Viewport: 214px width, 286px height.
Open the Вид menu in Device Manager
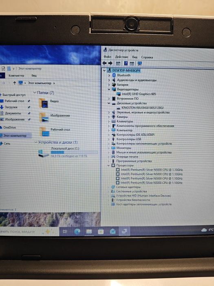click(135, 57)
